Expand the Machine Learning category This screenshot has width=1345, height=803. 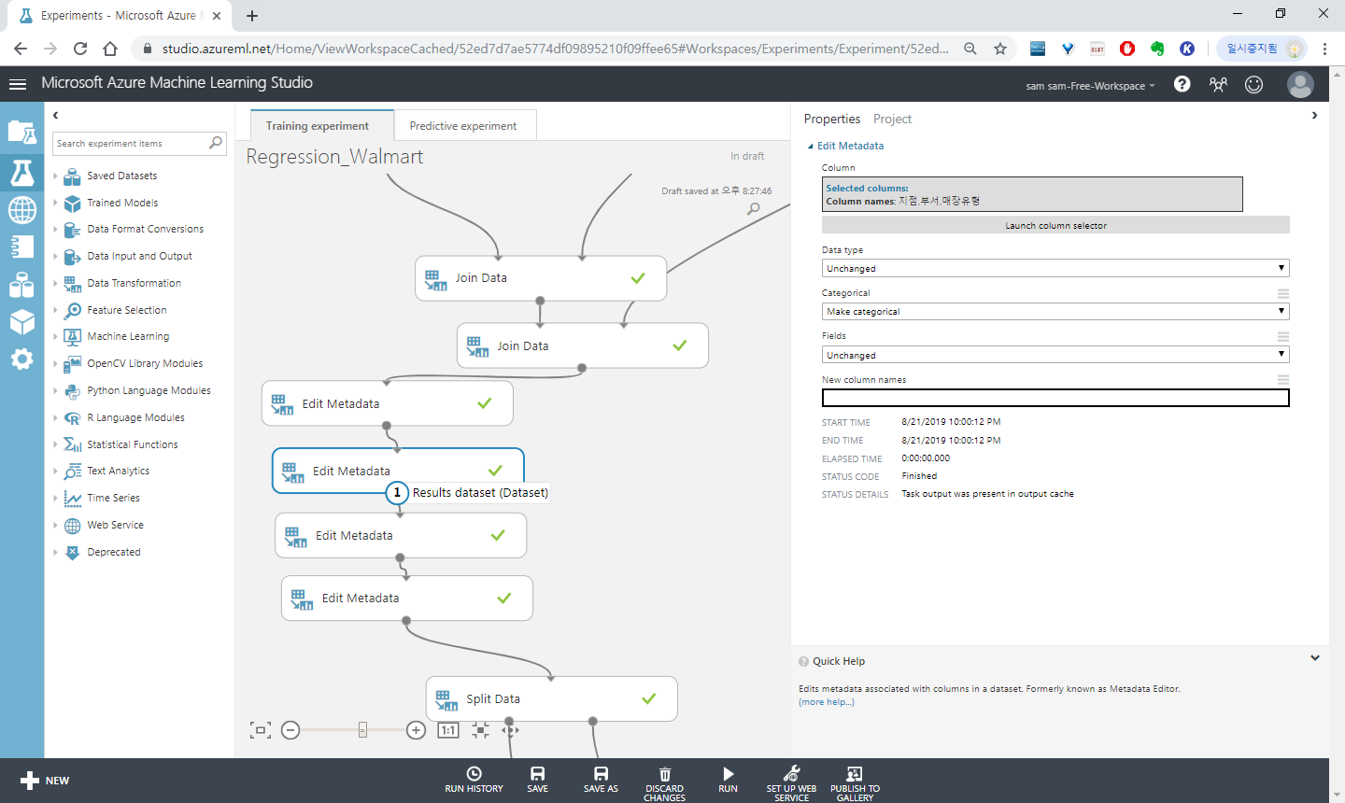click(55, 336)
